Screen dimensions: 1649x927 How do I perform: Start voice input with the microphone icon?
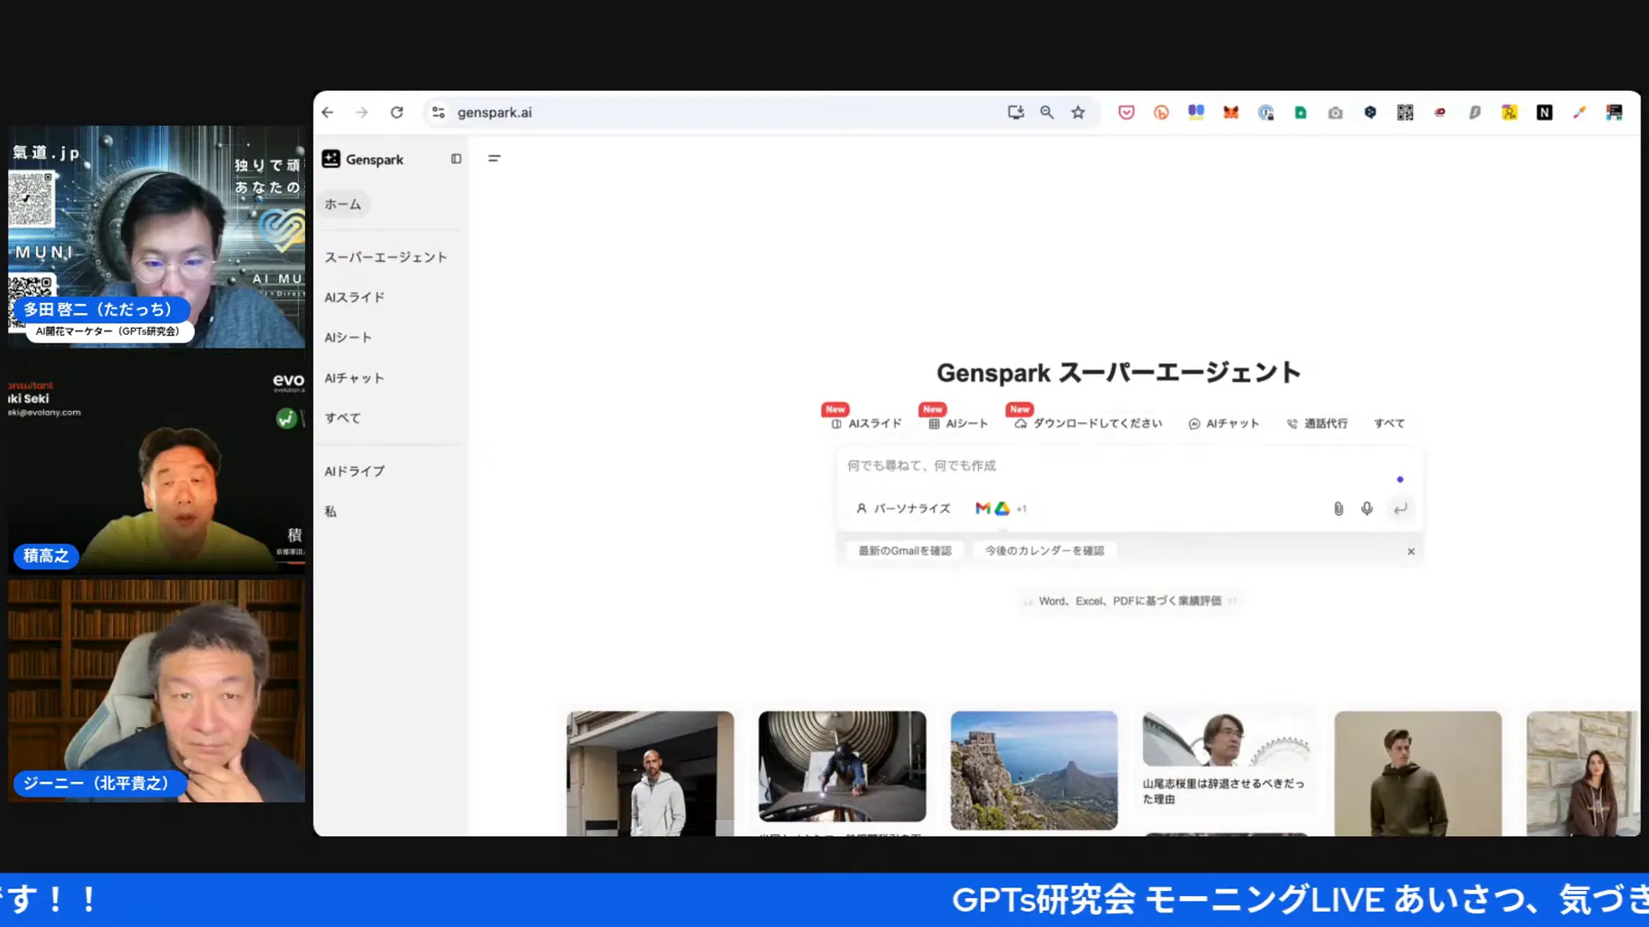pos(1366,509)
